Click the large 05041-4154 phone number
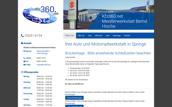172x107 pixels. 33,36
